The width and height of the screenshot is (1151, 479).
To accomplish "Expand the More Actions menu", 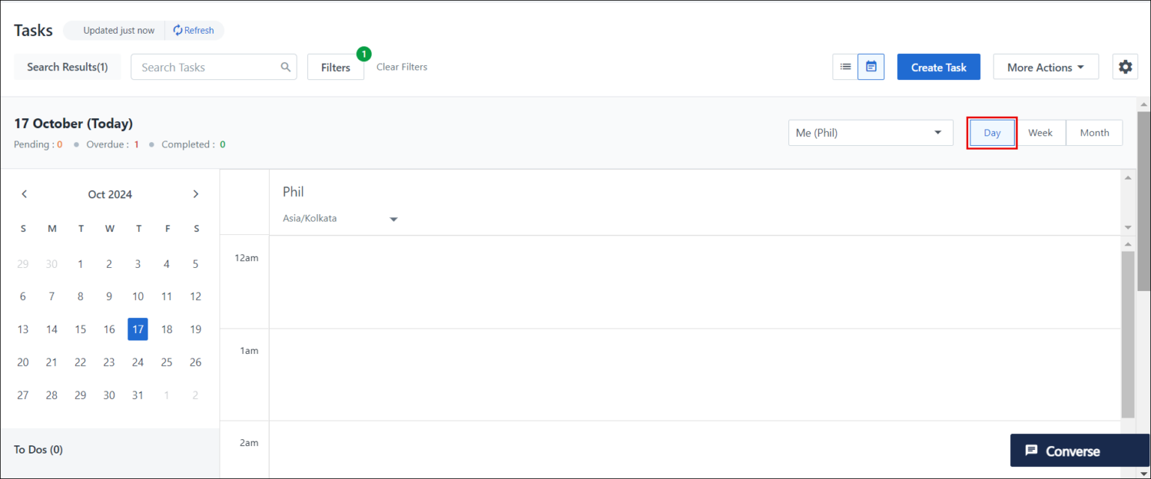I will 1045,67.
